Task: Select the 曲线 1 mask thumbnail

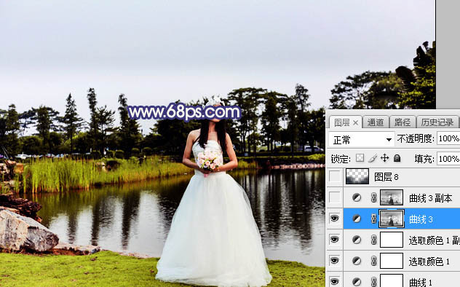Action: point(392,280)
